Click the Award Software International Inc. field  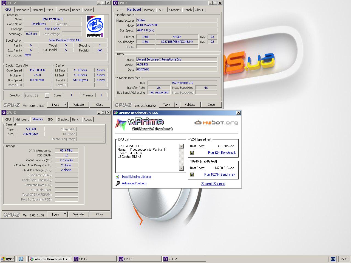177,59
